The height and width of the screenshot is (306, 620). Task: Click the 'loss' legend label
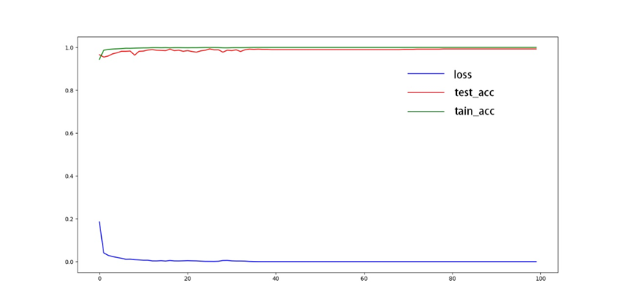point(463,74)
